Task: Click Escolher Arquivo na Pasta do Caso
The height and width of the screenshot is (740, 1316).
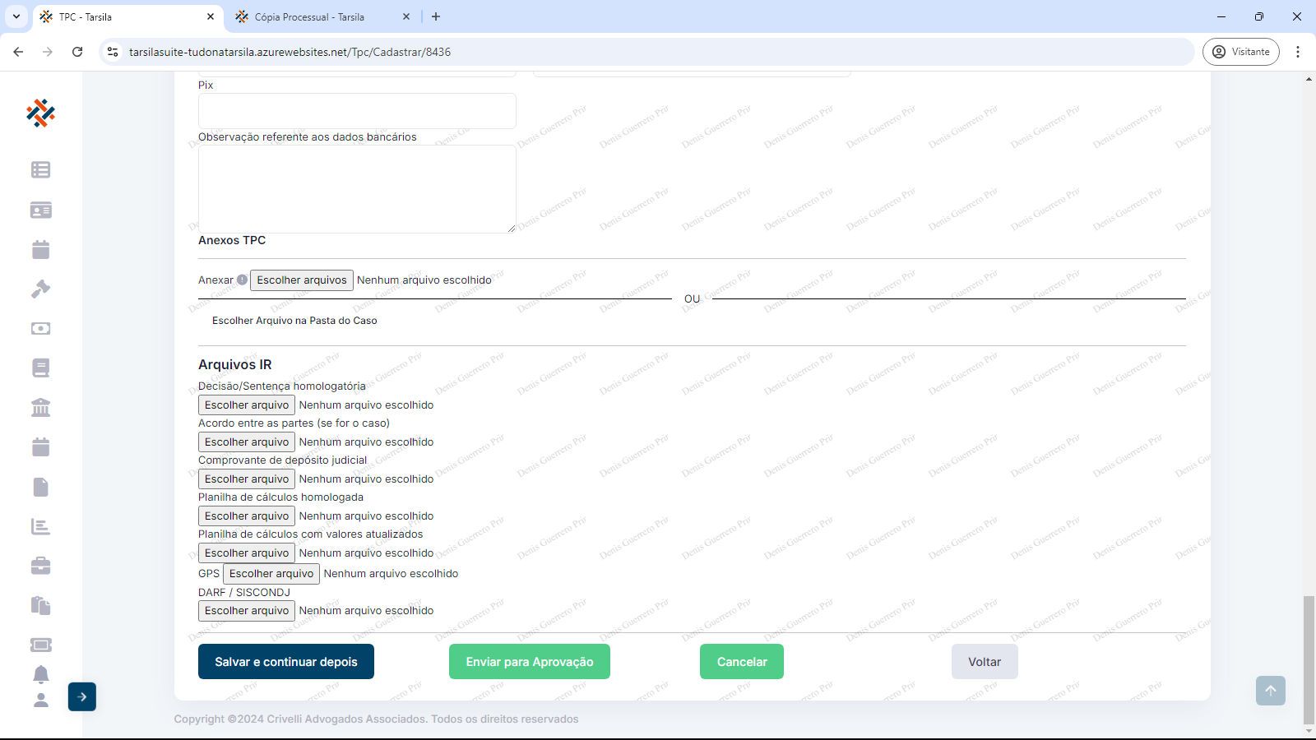Action: [294, 321]
